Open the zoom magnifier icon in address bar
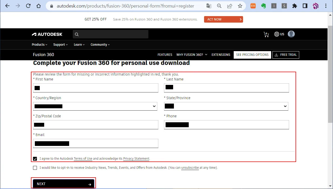This screenshot has height=189, width=333. 219,6
